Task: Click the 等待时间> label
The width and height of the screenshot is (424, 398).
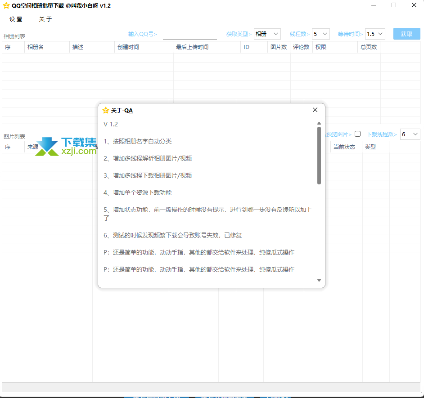Action: pos(350,34)
